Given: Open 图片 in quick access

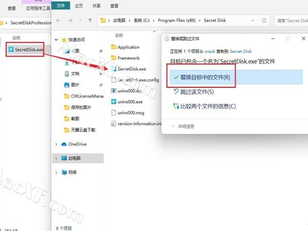Looking at the screenshot, I should point(75,85).
